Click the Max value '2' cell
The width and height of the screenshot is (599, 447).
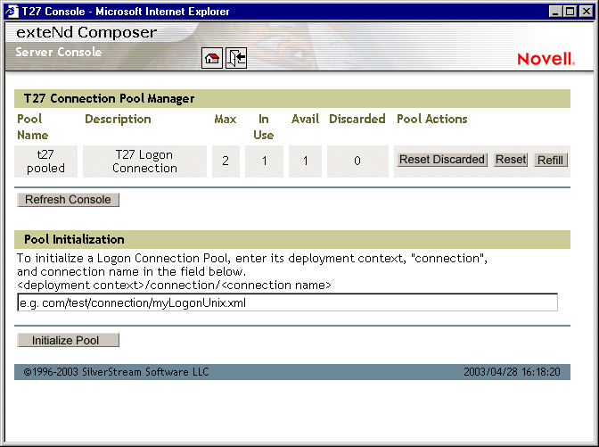(226, 161)
